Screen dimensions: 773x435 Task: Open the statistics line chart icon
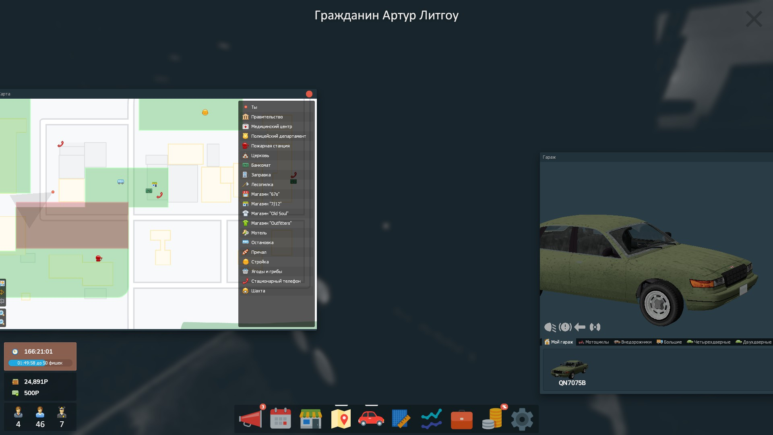pyautogui.click(x=431, y=419)
